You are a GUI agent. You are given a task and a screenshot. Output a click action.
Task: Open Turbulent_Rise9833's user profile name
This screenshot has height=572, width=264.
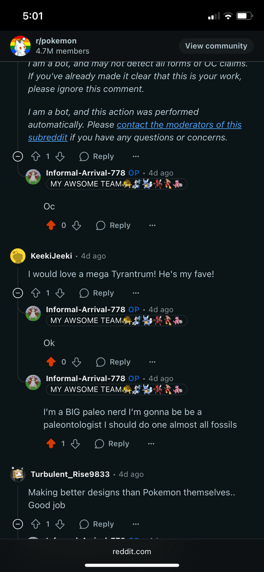pyautogui.click(x=70, y=475)
